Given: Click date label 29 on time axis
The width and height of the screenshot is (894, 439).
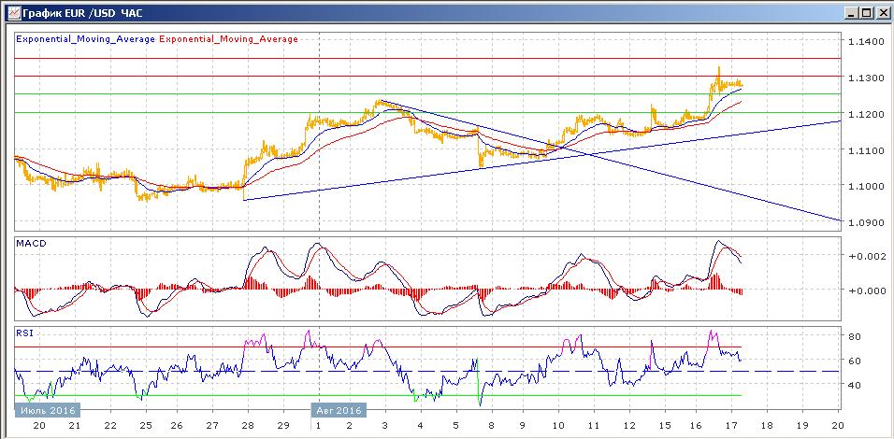Looking at the screenshot, I should click(282, 426).
